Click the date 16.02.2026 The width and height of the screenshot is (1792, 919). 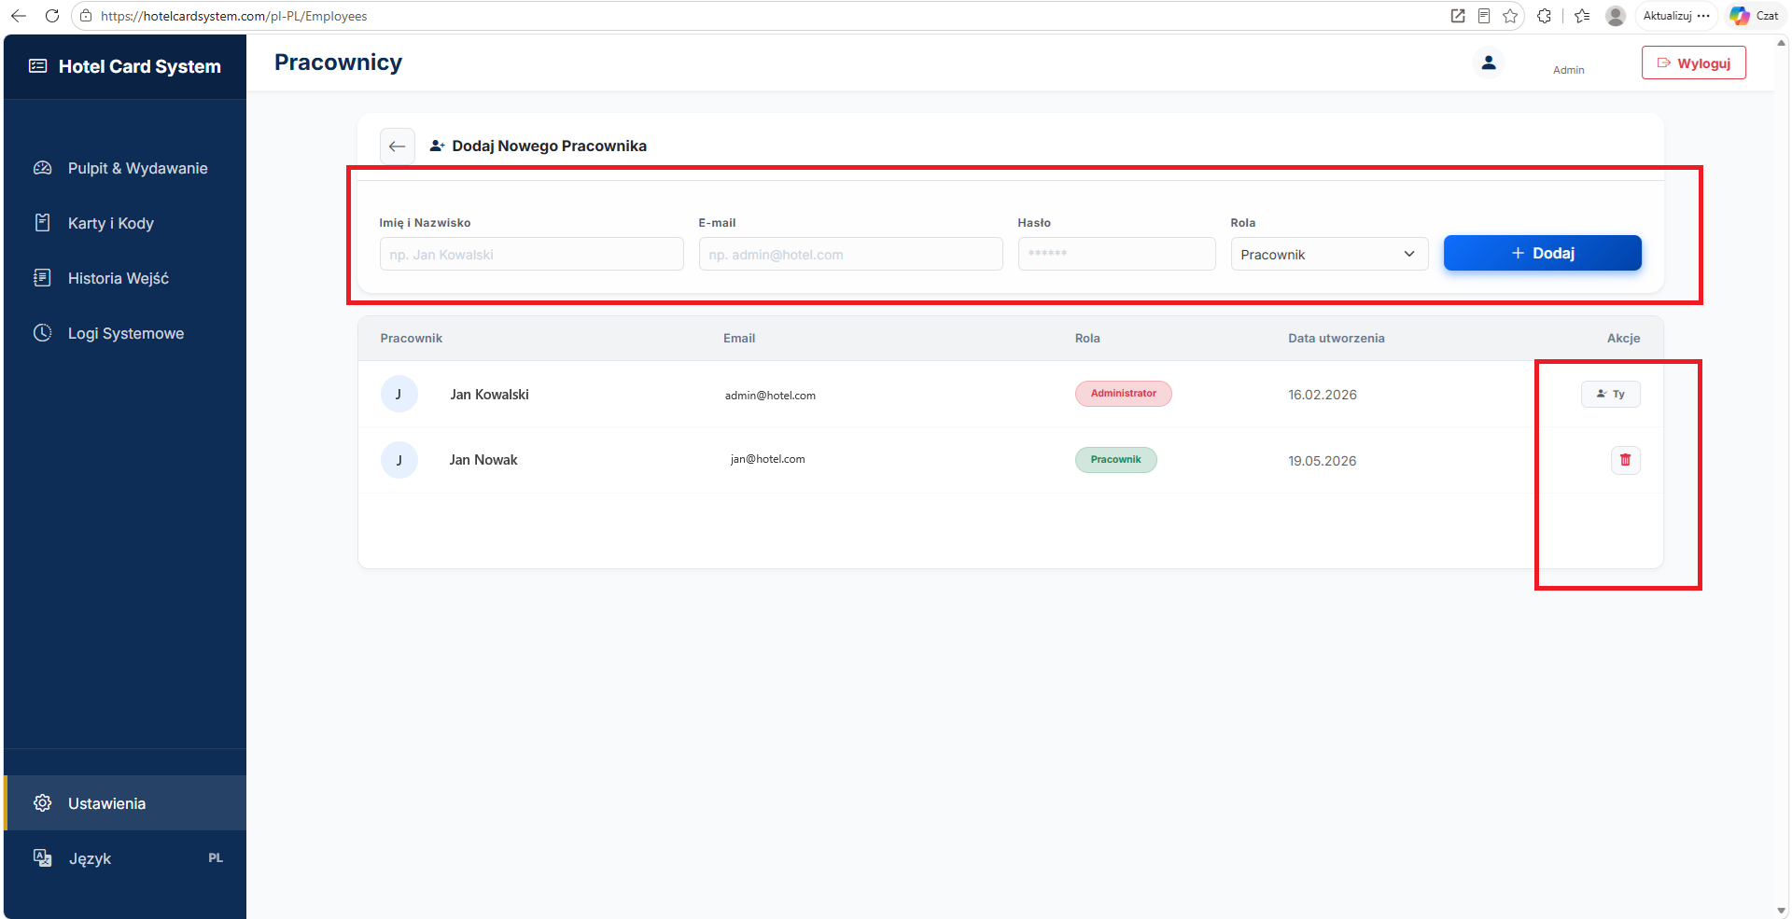tap(1322, 395)
